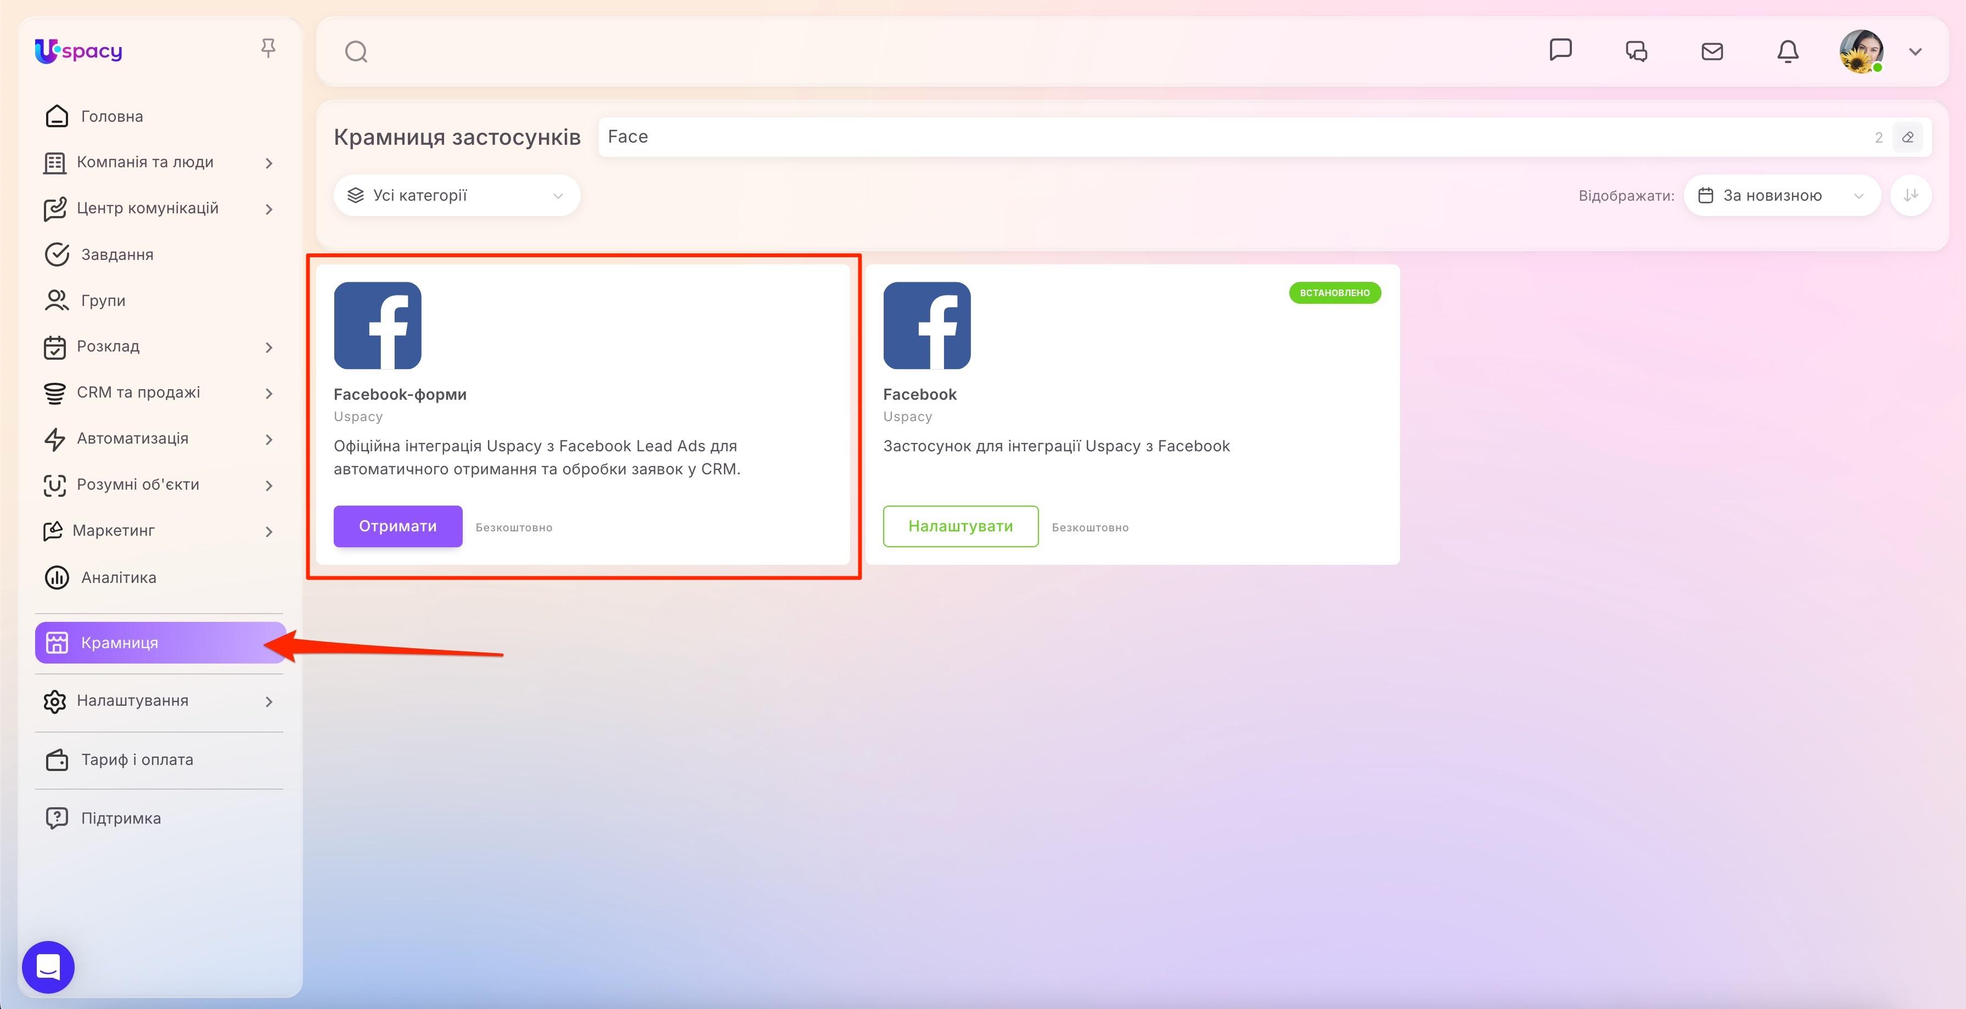
Task: Expand the Маркетинг chevron
Action: click(x=268, y=531)
